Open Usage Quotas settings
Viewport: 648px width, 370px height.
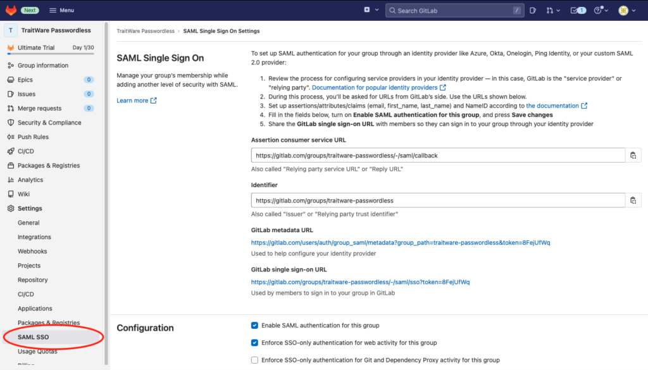click(x=37, y=352)
